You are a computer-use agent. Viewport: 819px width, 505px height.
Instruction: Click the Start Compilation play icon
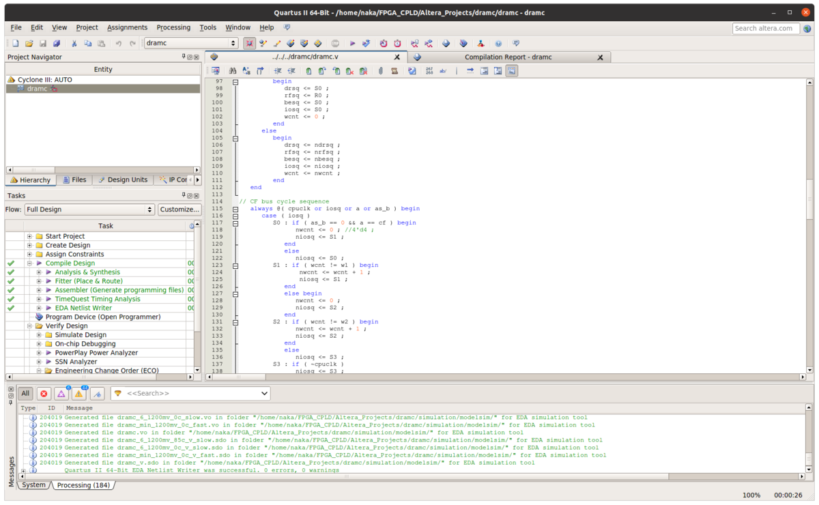pyautogui.click(x=353, y=44)
